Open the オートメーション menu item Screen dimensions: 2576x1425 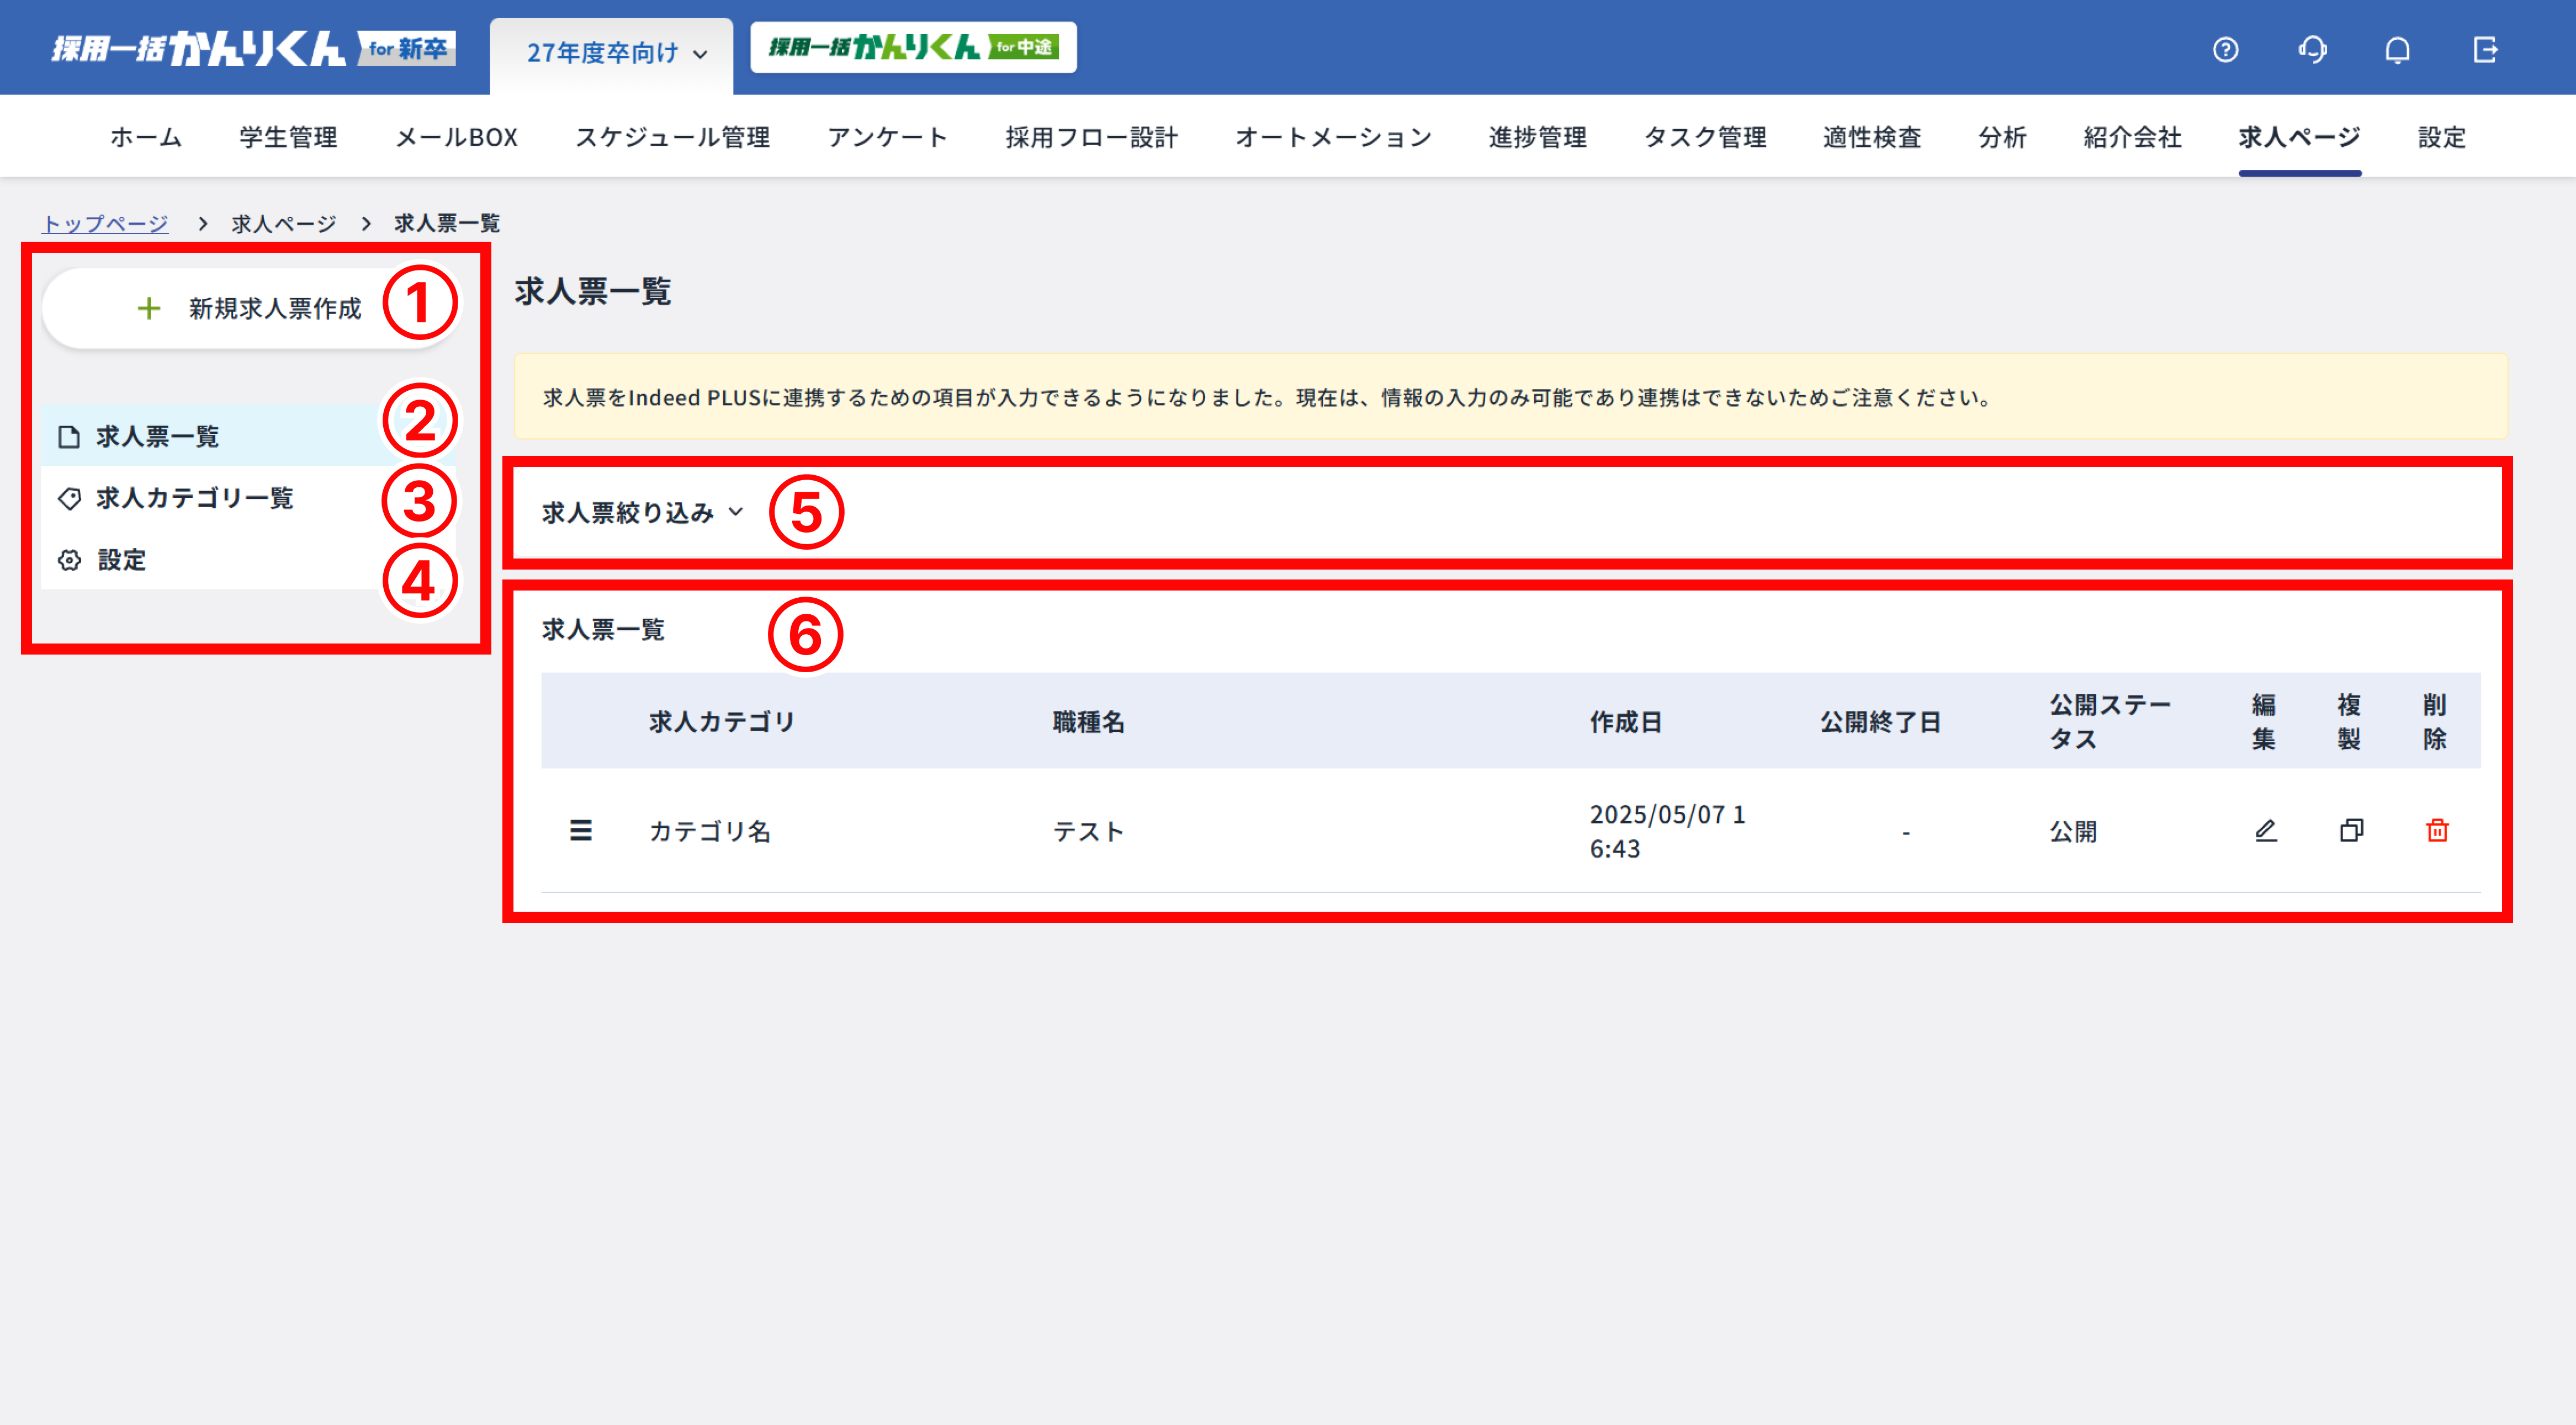[1333, 137]
